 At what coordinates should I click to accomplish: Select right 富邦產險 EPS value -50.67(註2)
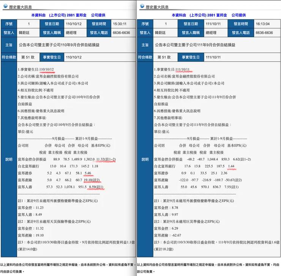coord(233,180)
